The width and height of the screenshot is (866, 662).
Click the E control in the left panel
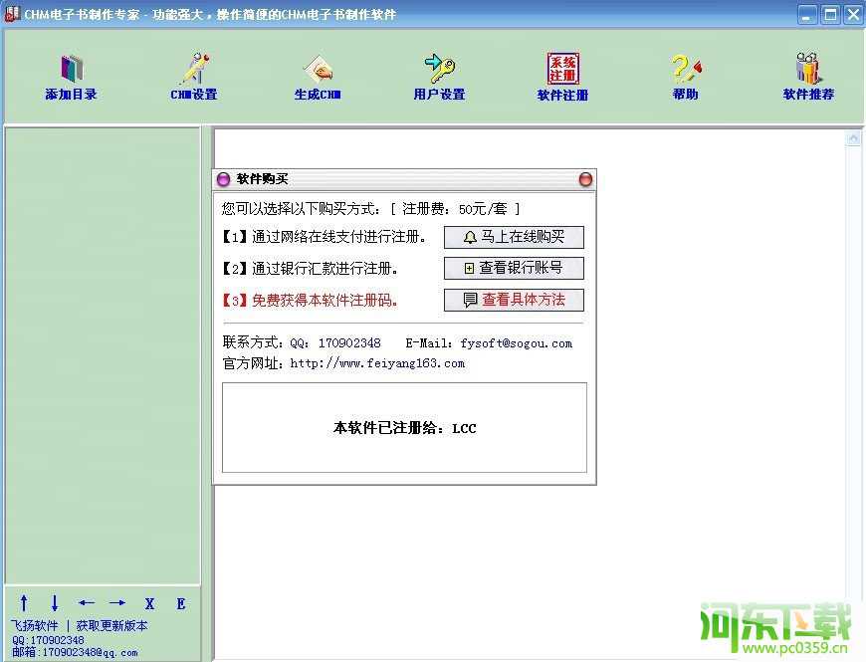[x=180, y=603]
